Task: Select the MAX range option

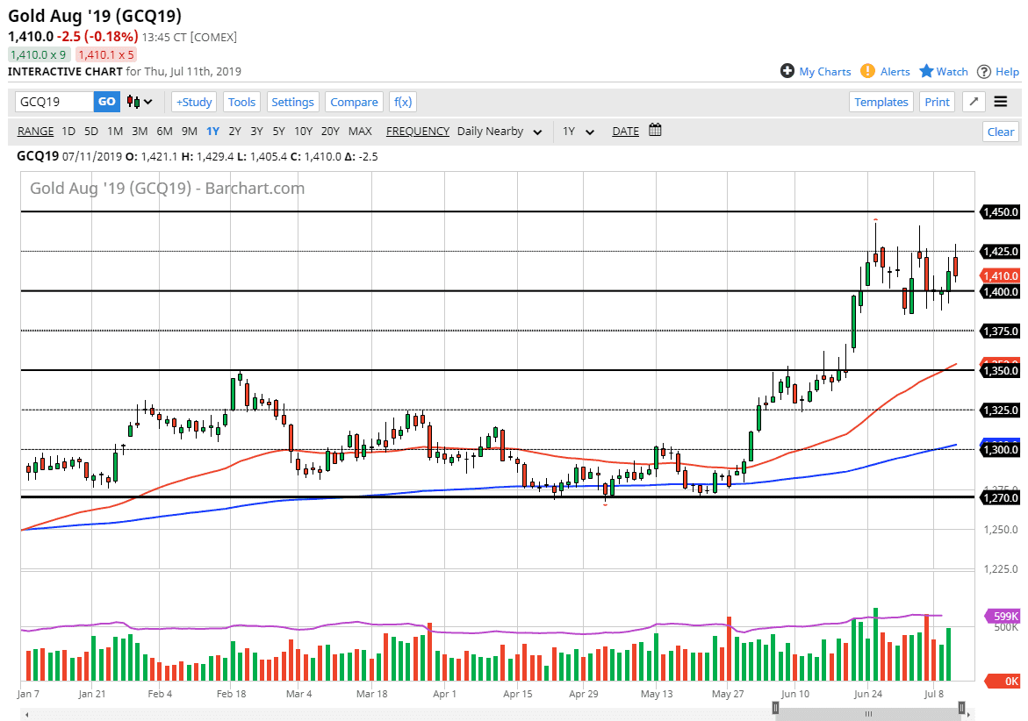Action: [360, 131]
